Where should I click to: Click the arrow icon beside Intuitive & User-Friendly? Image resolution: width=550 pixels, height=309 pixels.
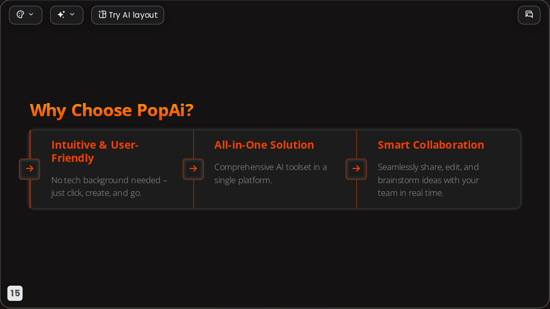(x=29, y=169)
